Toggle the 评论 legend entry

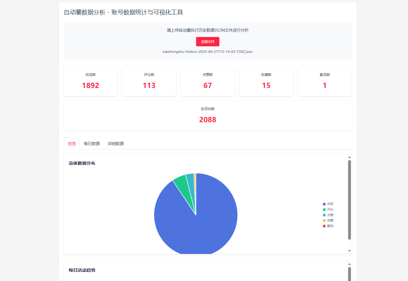328,210
